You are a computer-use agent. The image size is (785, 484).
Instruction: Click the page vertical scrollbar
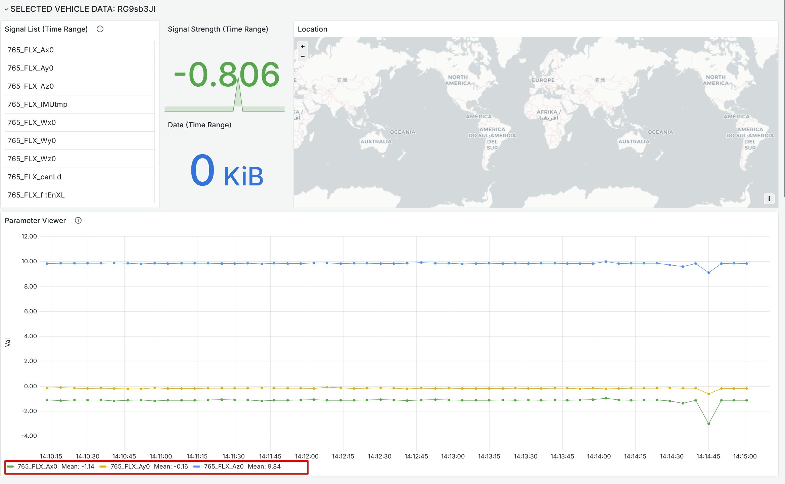pos(784,99)
